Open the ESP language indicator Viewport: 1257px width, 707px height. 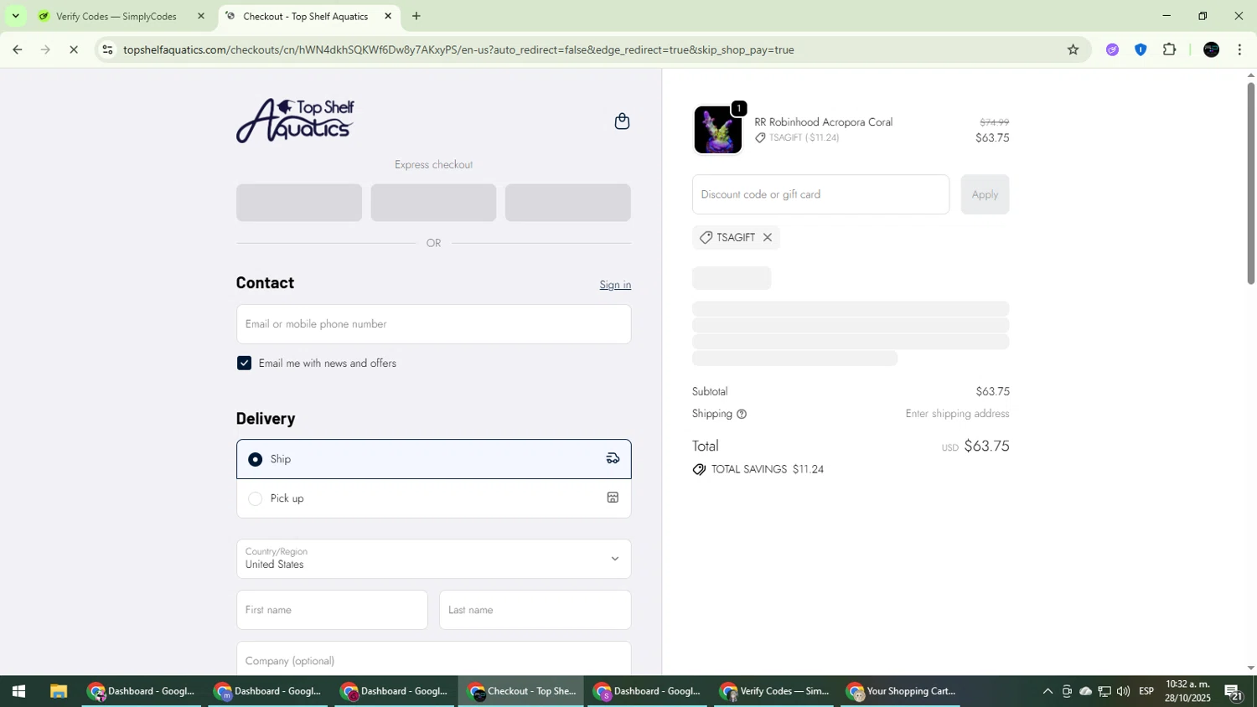click(x=1146, y=692)
